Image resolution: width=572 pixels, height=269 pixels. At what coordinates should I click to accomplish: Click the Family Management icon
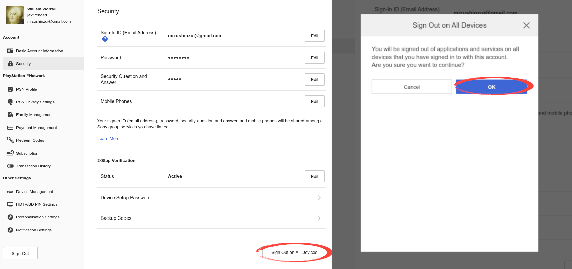pyautogui.click(x=10, y=115)
